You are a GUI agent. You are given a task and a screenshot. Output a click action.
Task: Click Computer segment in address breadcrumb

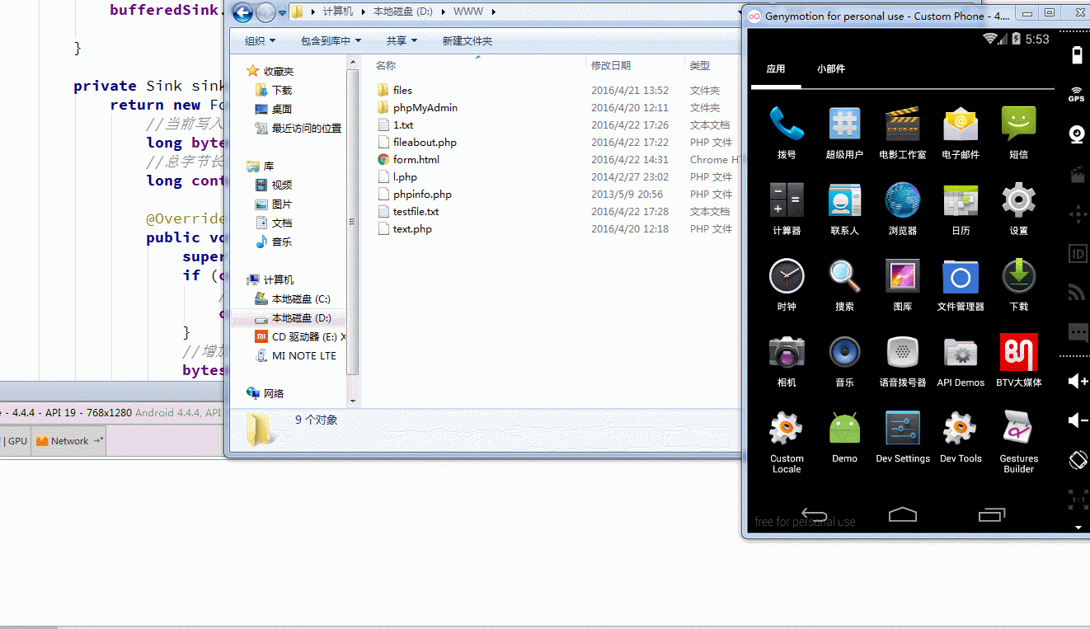tap(338, 12)
